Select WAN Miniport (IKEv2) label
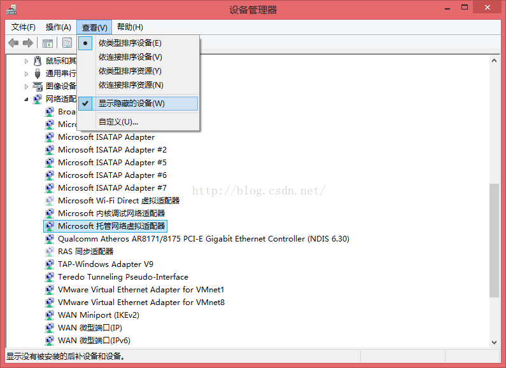 click(99, 315)
